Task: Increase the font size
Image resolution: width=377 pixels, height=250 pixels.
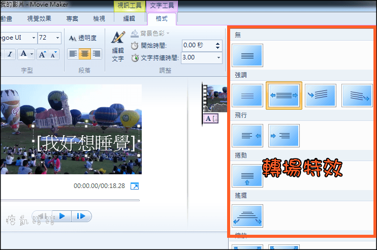Action: 42,54
